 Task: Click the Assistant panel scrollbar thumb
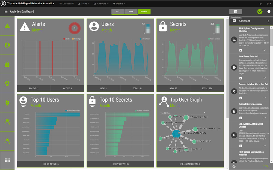click(x=271, y=37)
